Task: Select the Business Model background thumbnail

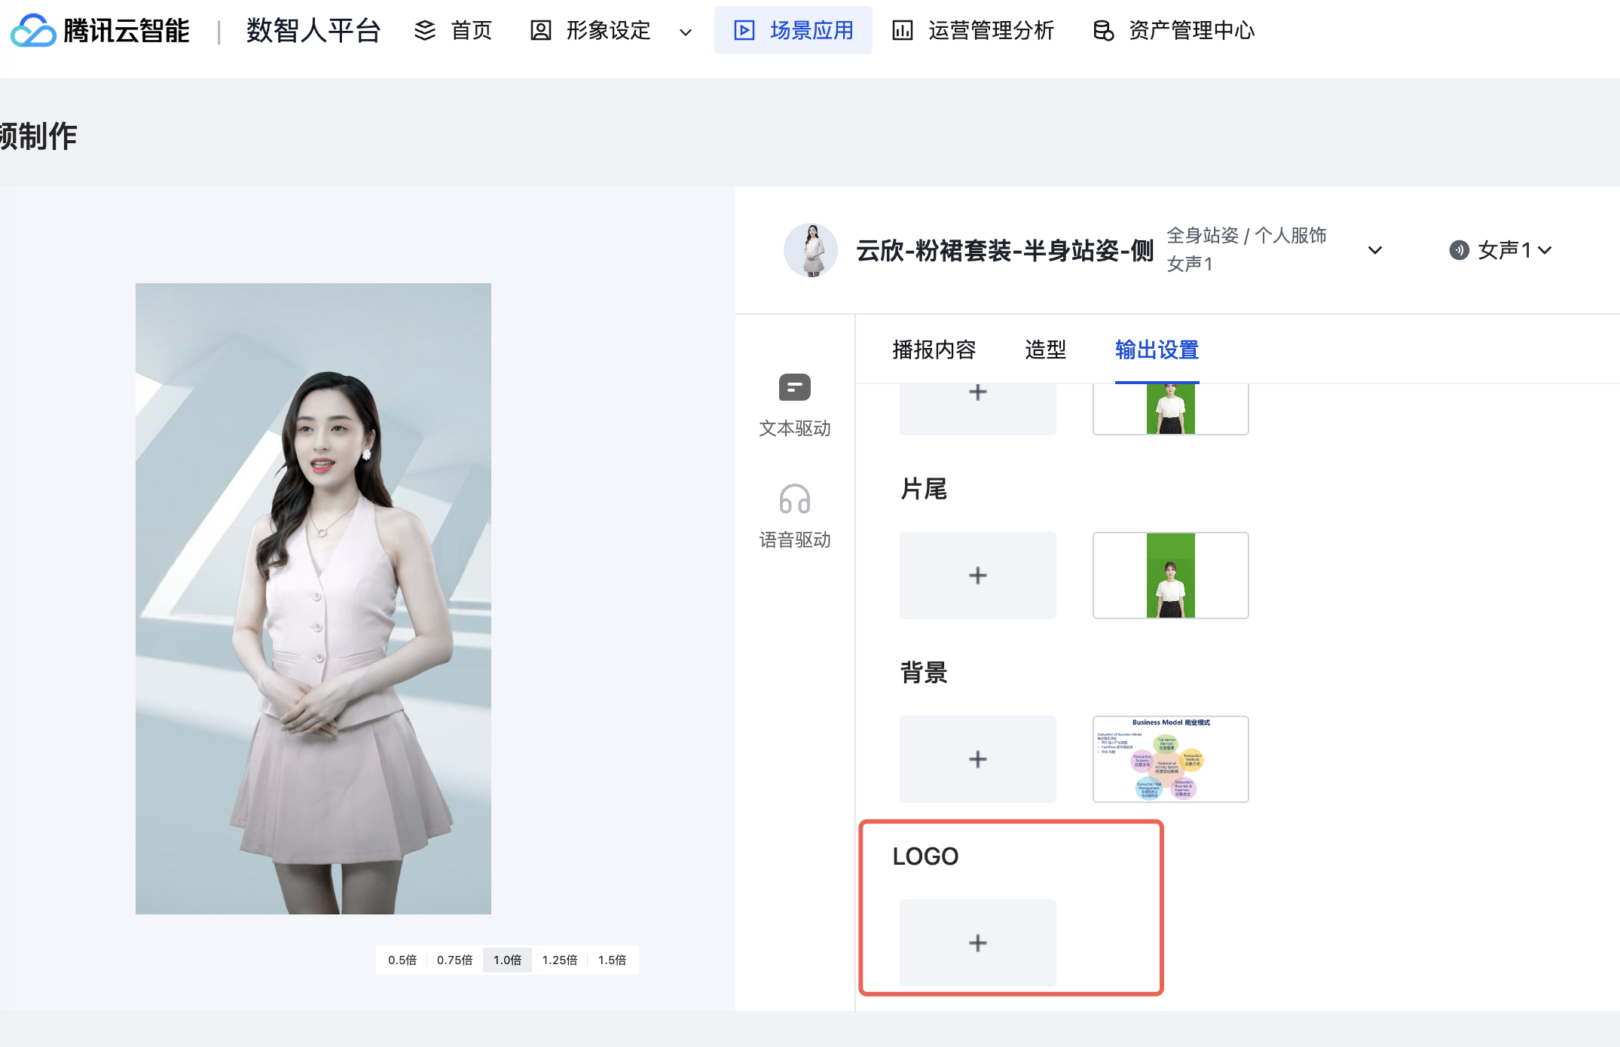Action: click(1170, 759)
